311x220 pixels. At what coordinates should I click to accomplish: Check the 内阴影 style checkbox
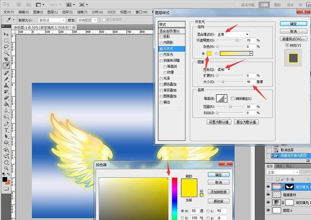point(161,43)
